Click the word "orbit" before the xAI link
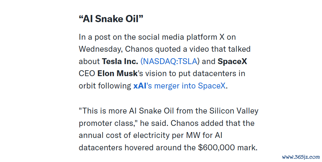This screenshot has width=322, height=162. click(x=87, y=86)
